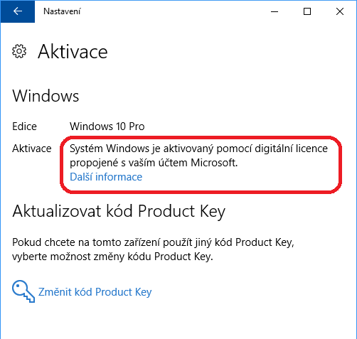Click the 'Systém Windows je aktivovaný' status line

(x=198, y=149)
